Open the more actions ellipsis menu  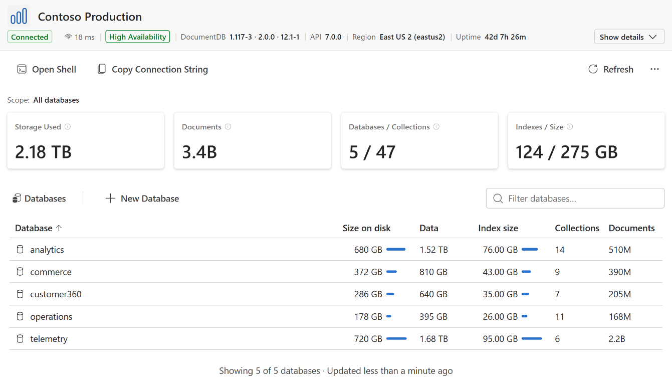point(654,69)
